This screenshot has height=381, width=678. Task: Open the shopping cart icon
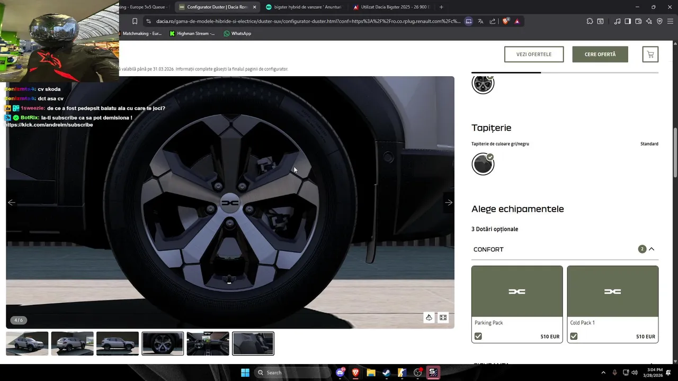click(650, 54)
